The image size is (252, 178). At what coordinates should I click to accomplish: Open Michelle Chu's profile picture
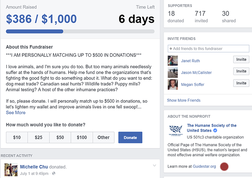pos(11,170)
